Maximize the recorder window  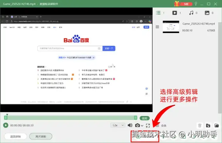[209, 4]
